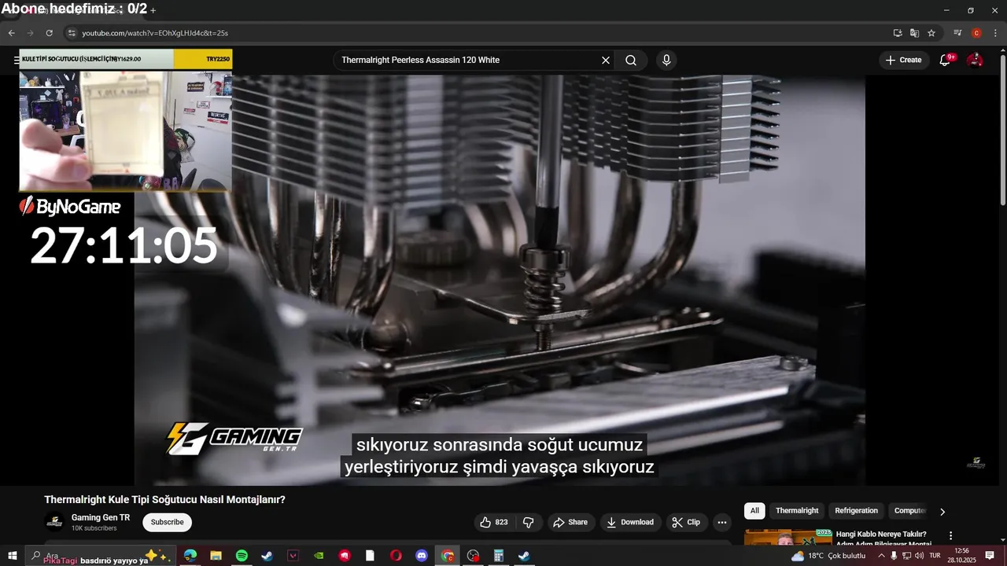Click the Gaming Gen TR channel avatar
This screenshot has width=1007, height=566.
tap(54, 522)
